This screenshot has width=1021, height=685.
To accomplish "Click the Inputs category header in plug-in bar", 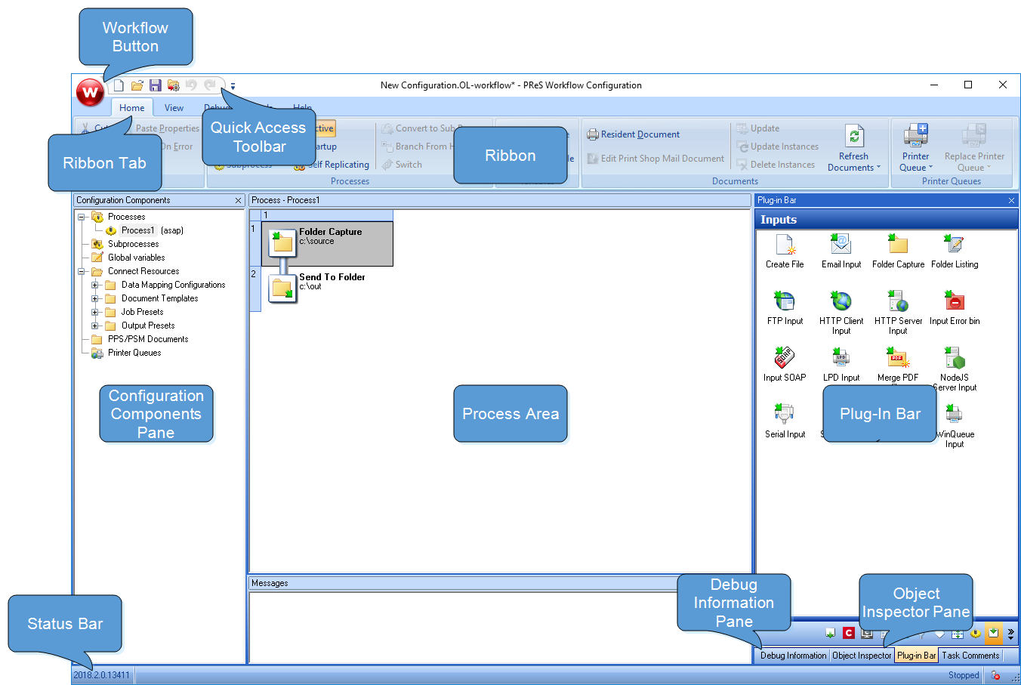I will click(x=887, y=220).
